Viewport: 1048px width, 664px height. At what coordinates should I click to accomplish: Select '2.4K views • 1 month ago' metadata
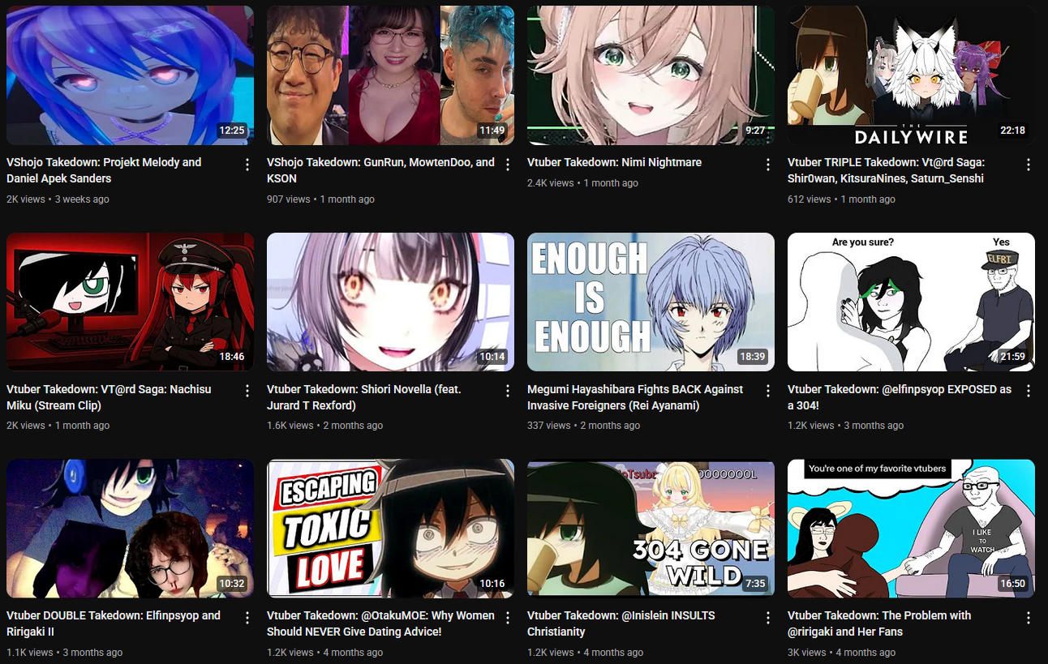coord(582,183)
